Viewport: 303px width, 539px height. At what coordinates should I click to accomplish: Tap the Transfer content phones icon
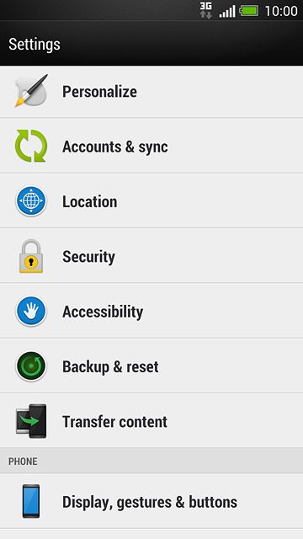point(31,421)
